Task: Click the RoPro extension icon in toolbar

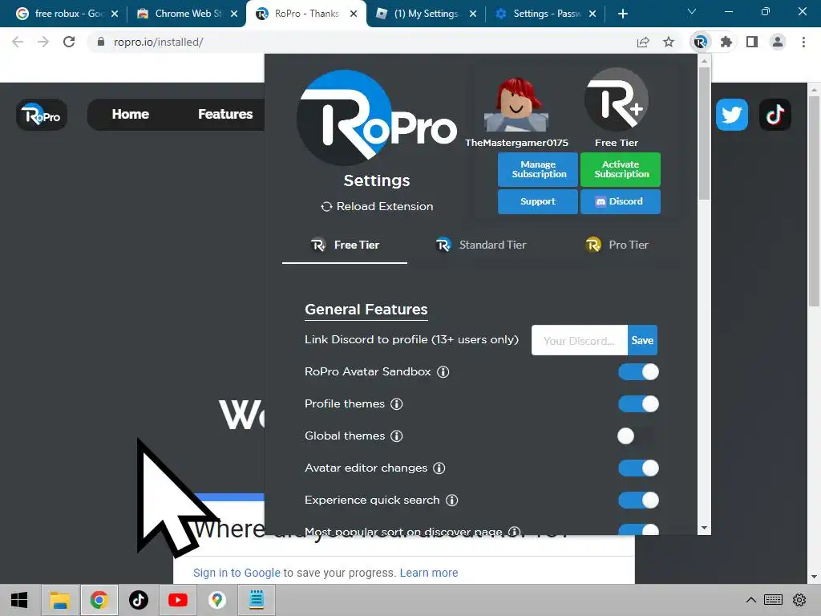Action: pyautogui.click(x=700, y=42)
